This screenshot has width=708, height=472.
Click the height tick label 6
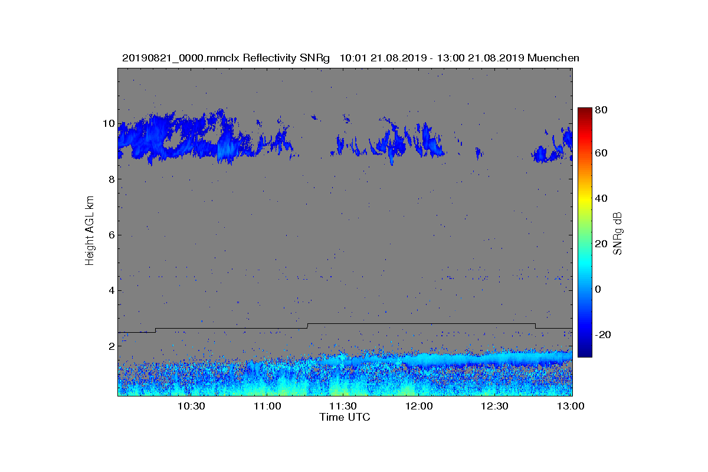(111, 235)
